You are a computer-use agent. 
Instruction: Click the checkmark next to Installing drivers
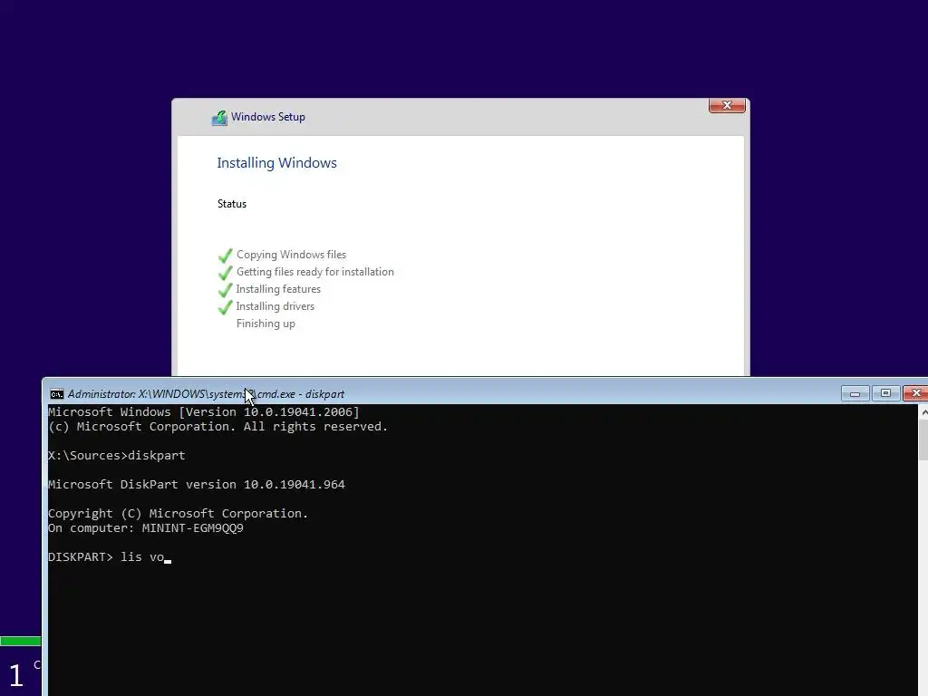point(225,307)
